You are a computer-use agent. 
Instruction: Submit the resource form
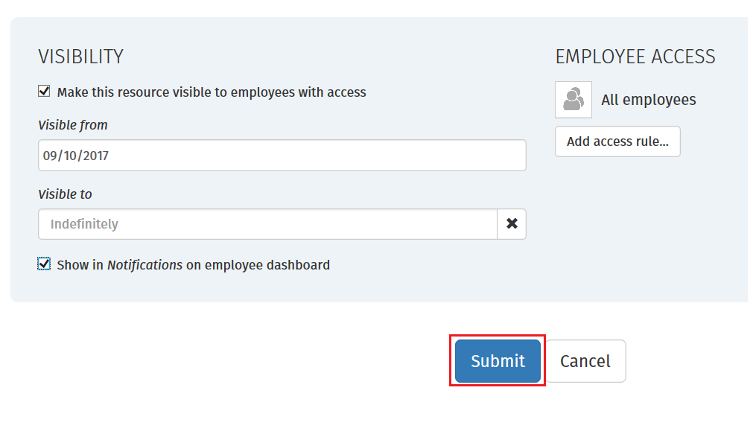(498, 361)
